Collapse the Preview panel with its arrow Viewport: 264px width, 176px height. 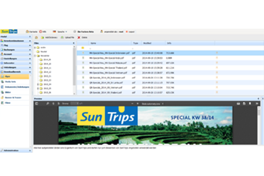coord(258,99)
